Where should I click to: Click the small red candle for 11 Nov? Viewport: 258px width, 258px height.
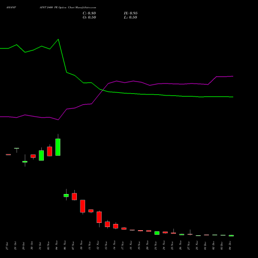(x=91, y=211)
